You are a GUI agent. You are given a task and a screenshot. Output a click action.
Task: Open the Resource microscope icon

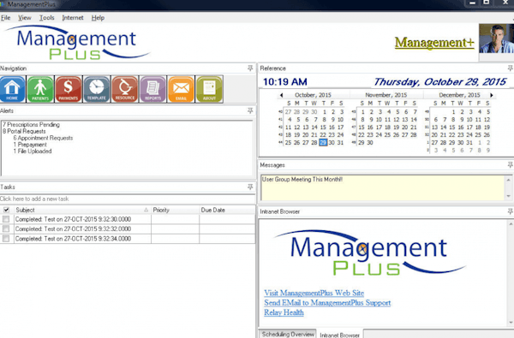tap(124, 89)
